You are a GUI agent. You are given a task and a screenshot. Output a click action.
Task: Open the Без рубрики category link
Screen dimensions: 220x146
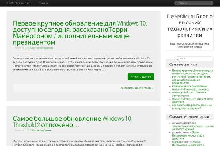point(44,130)
